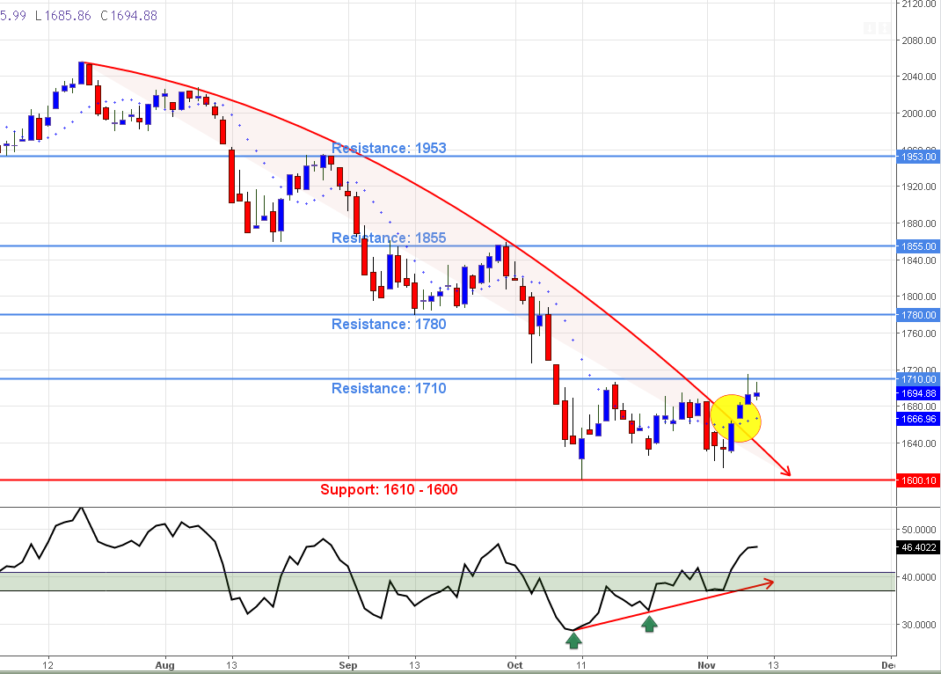The height and width of the screenshot is (674, 941).
Task: Click the yellow highlighted breakout circle
Action: [x=736, y=418]
